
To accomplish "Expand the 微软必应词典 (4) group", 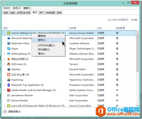I will click(5, 59).
